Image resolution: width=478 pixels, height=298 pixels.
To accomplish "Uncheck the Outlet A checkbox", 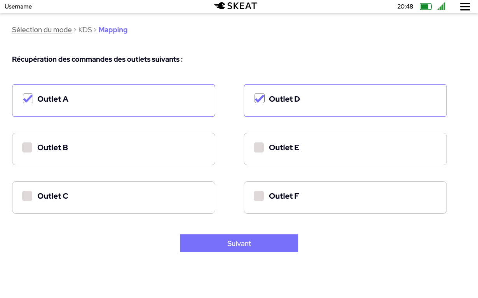I will point(28,99).
